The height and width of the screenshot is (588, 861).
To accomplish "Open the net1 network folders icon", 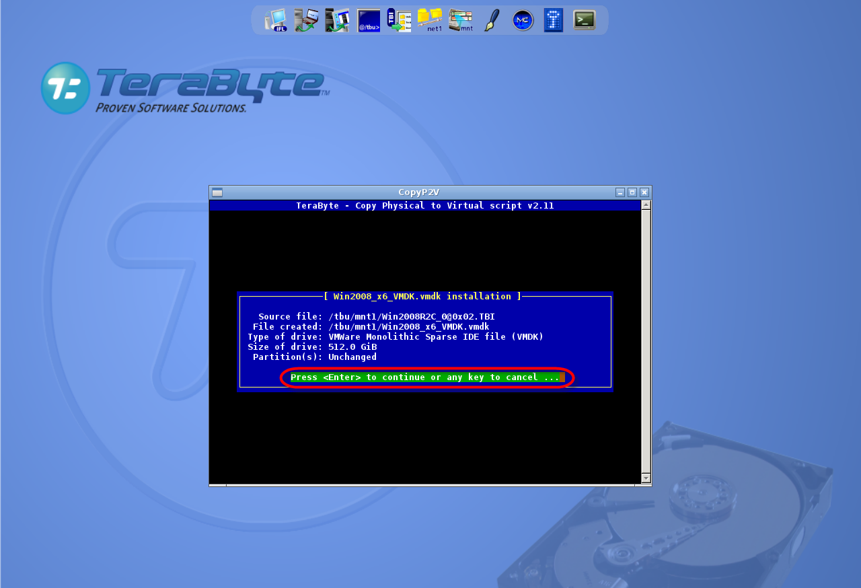I will [430, 20].
